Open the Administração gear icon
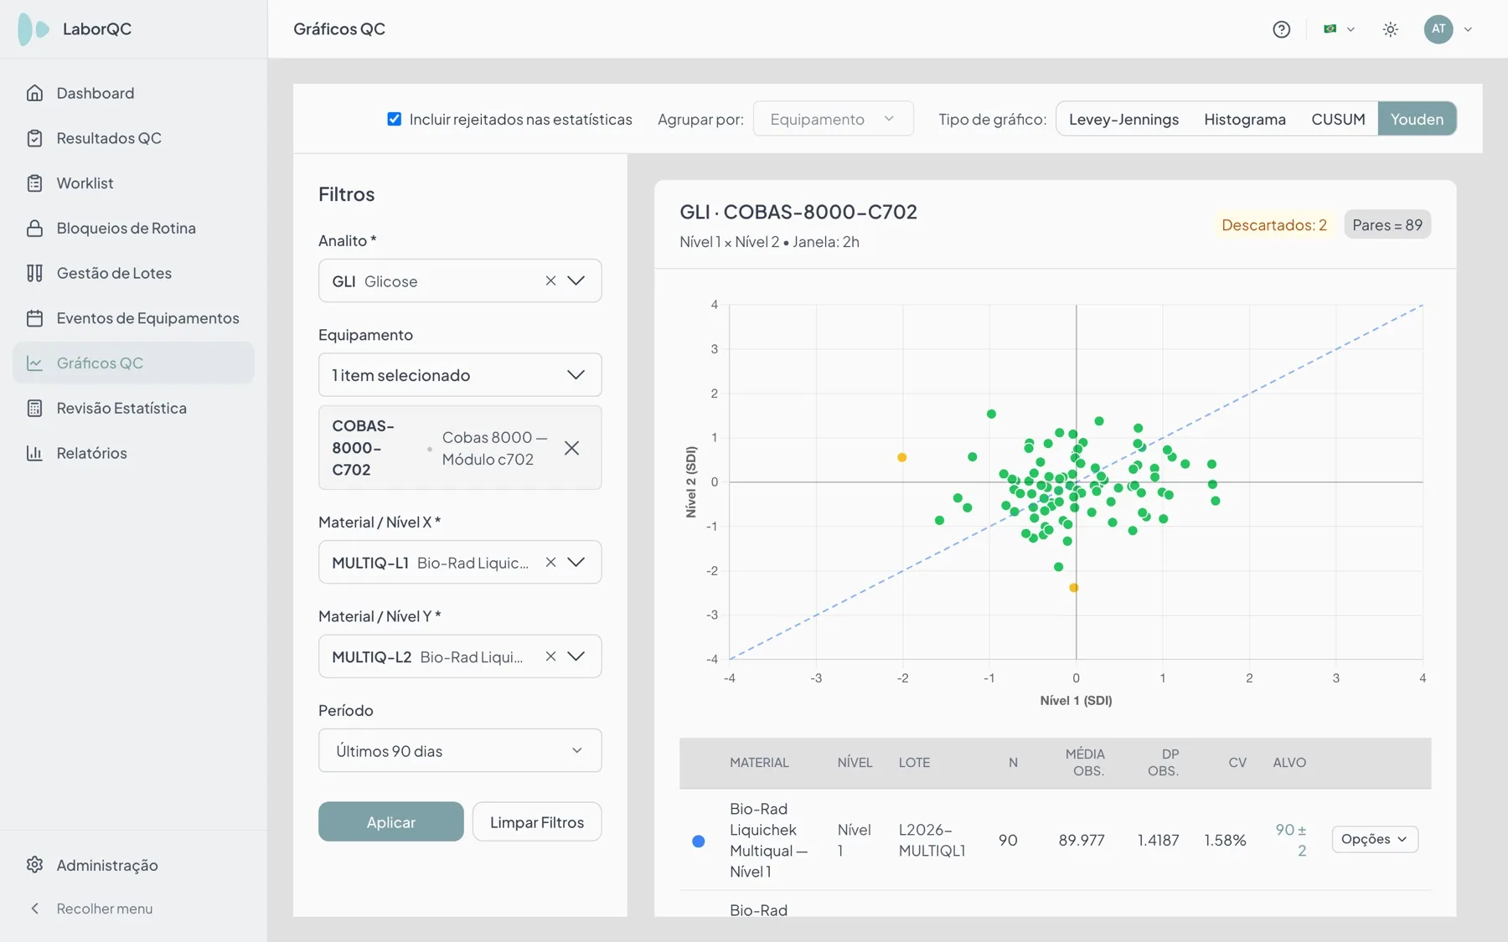 coord(34,865)
